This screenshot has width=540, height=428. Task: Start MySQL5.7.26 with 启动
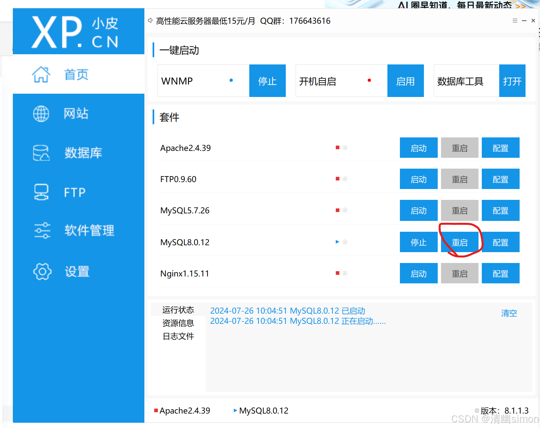(x=419, y=210)
